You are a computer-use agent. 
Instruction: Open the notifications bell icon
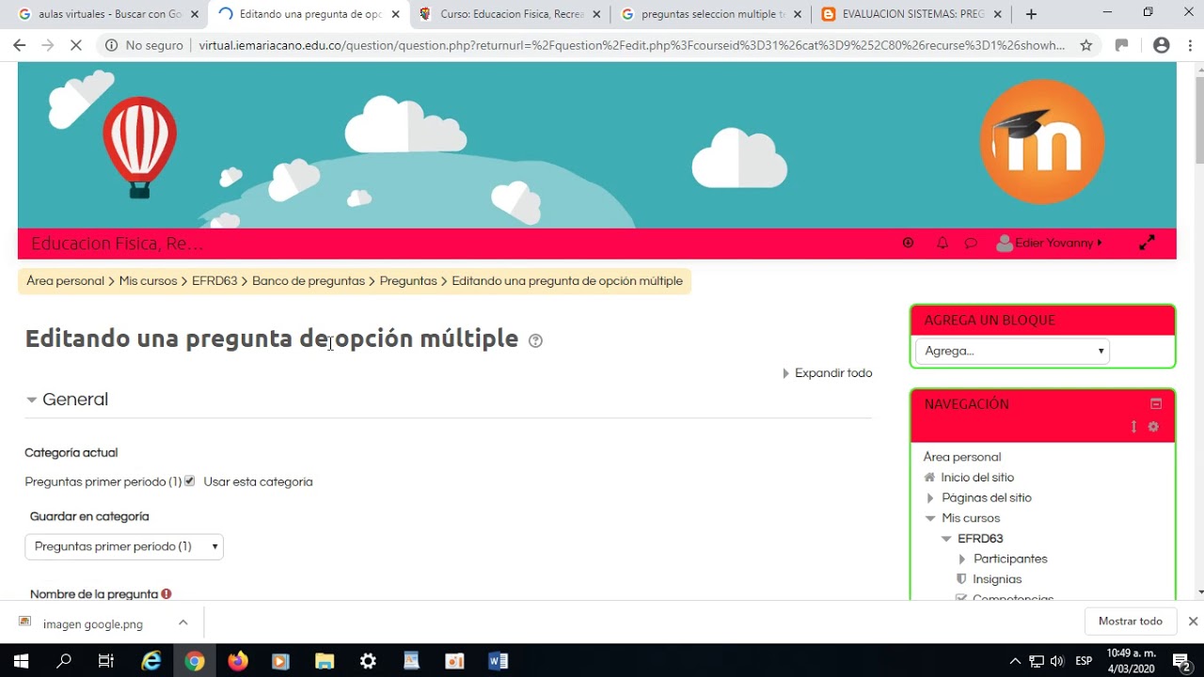(942, 244)
